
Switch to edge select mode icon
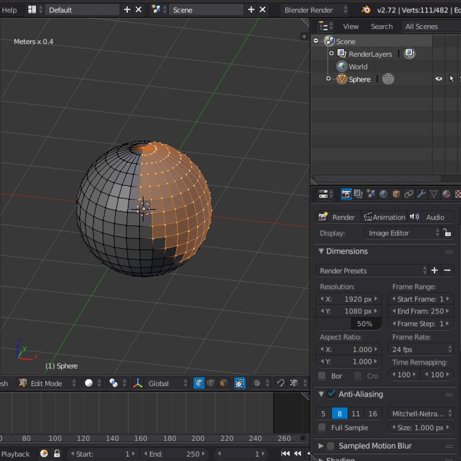tap(211, 383)
